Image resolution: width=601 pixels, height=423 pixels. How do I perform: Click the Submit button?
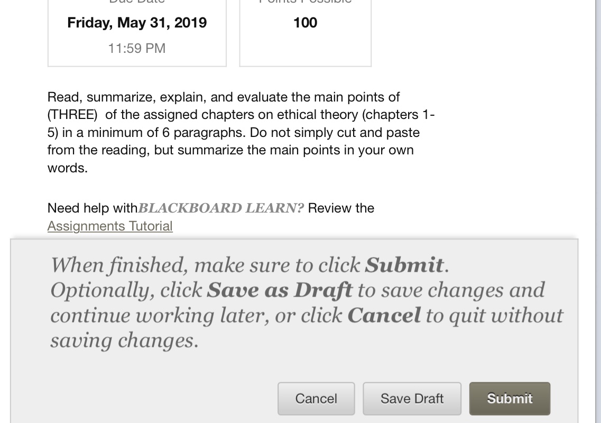pyautogui.click(x=510, y=399)
